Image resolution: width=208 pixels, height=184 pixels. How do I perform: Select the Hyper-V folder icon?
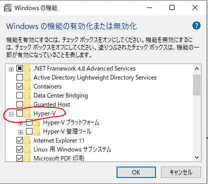click(27, 113)
